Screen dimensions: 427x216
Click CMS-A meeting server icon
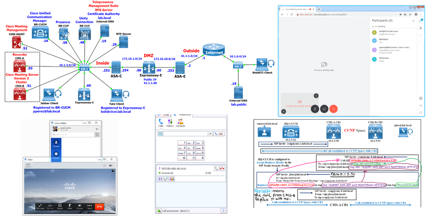point(20,66)
